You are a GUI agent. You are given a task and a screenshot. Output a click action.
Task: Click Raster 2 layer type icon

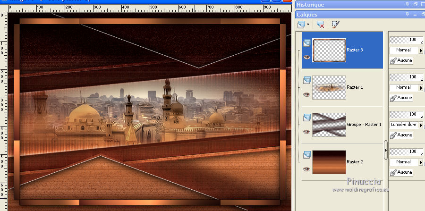(x=307, y=155)
